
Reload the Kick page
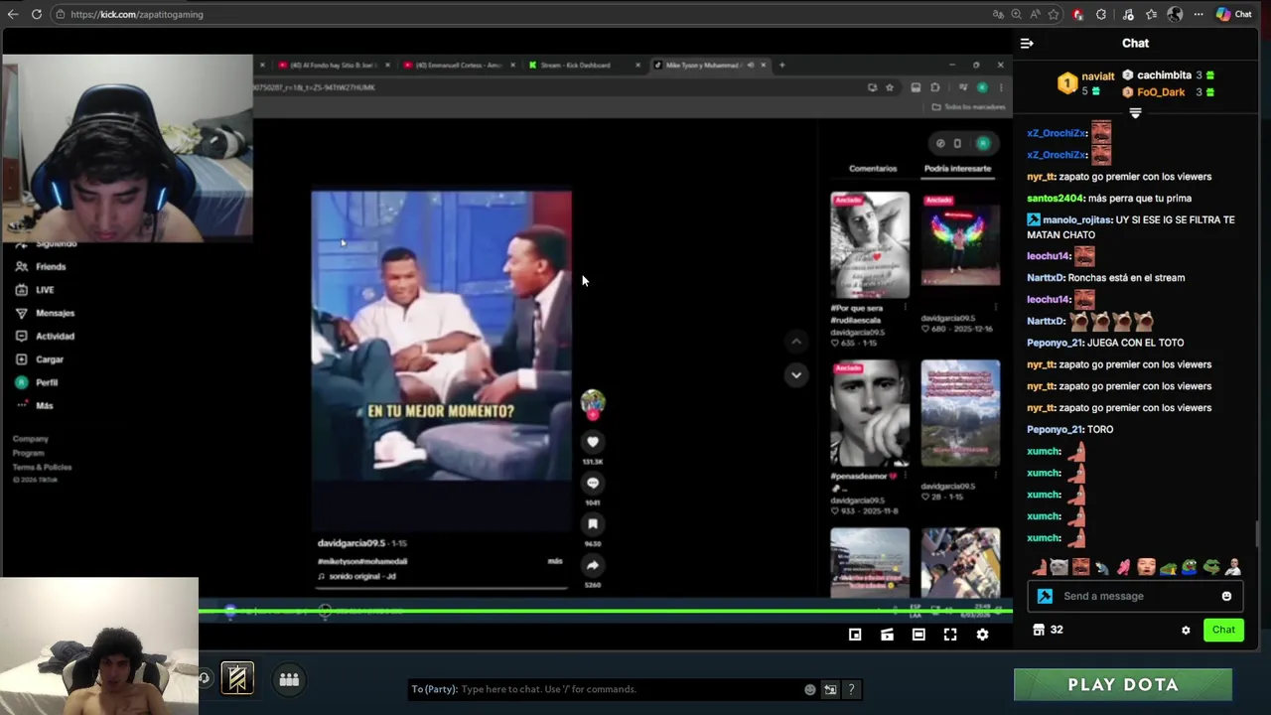pyautogui.click(x=37, y=14)
